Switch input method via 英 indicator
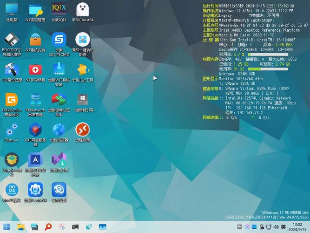The image size is (310, 233). (283, 227)
